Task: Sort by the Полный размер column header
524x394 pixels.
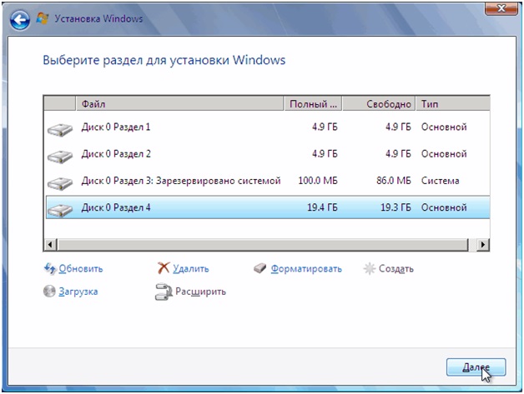Action: [314, 104]
